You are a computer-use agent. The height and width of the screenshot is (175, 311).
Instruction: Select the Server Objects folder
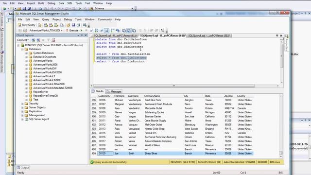pyautogui.click(x=37, y=107)
